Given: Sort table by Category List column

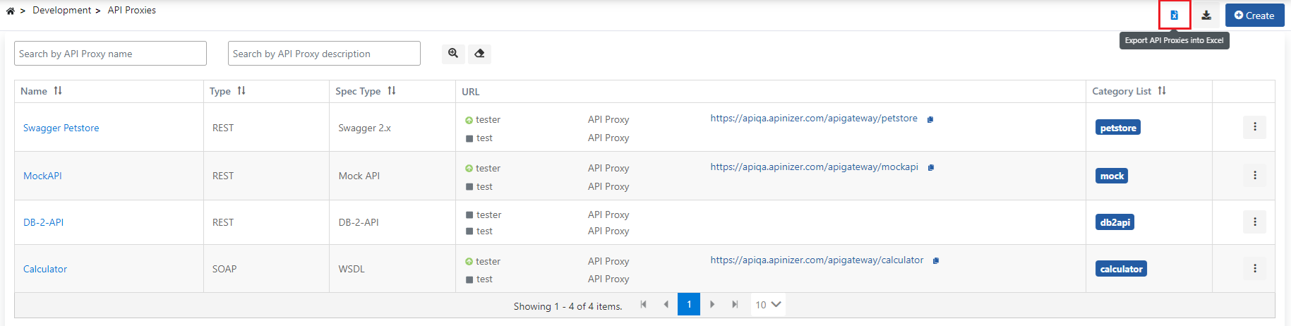Looking at the screenshot, I should tap(1162, 91).
